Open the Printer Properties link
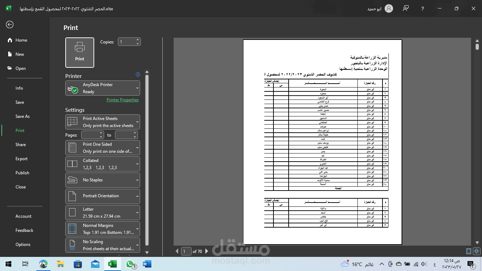The image size is (482, 271). [x=122, y=100]
